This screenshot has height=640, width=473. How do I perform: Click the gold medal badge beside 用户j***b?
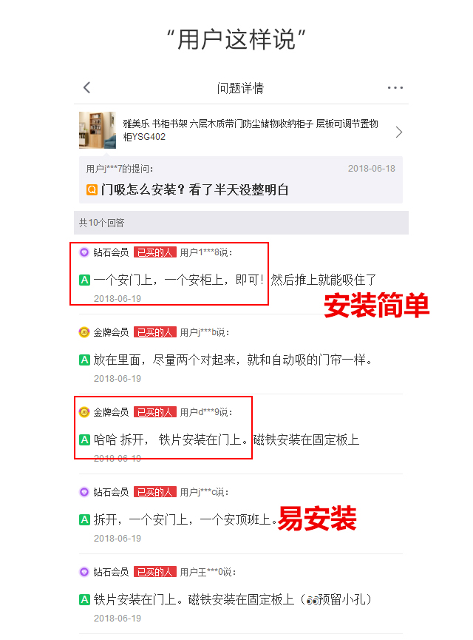pyautogui.click(x=84, y=333)
